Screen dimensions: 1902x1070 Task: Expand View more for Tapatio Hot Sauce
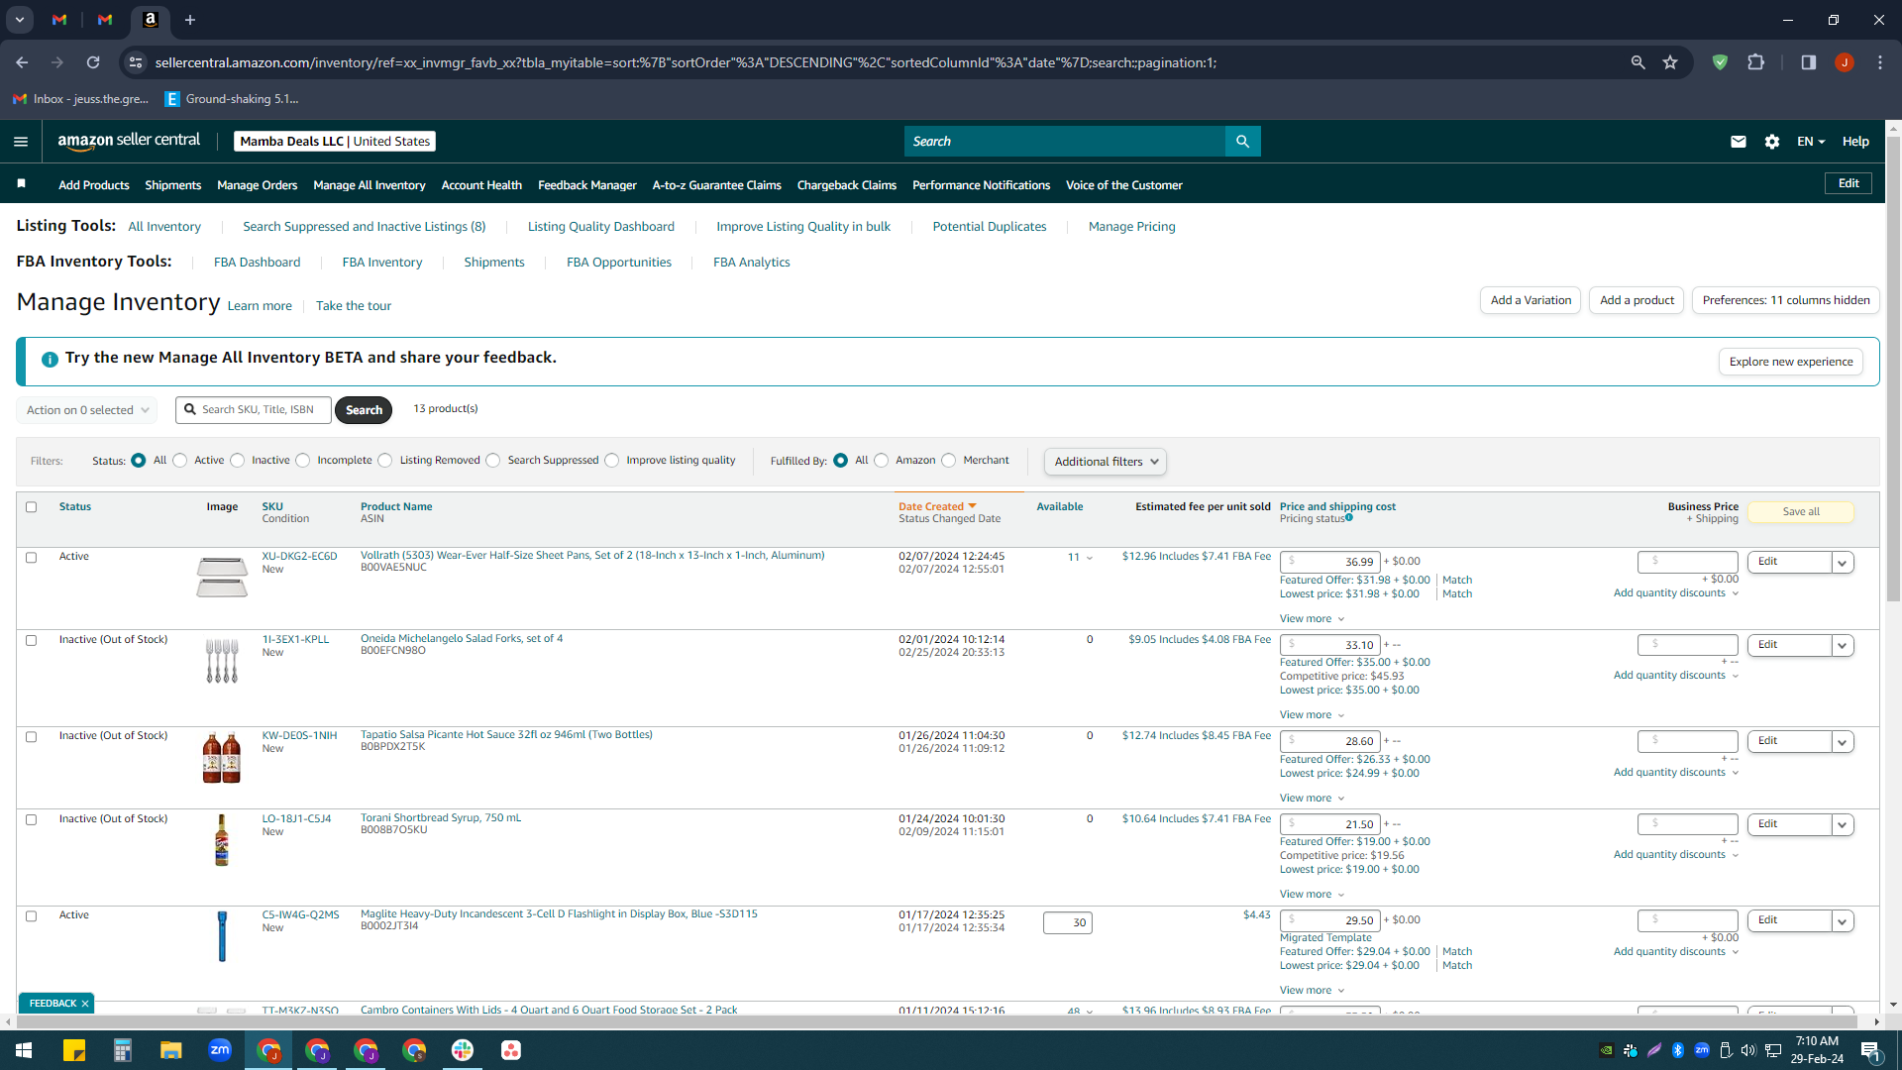tap(1312, 799)
